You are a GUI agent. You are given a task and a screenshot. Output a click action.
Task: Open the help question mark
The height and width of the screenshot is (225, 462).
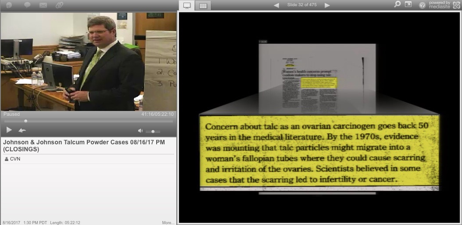pyautogui.click(x=422, y=5)
